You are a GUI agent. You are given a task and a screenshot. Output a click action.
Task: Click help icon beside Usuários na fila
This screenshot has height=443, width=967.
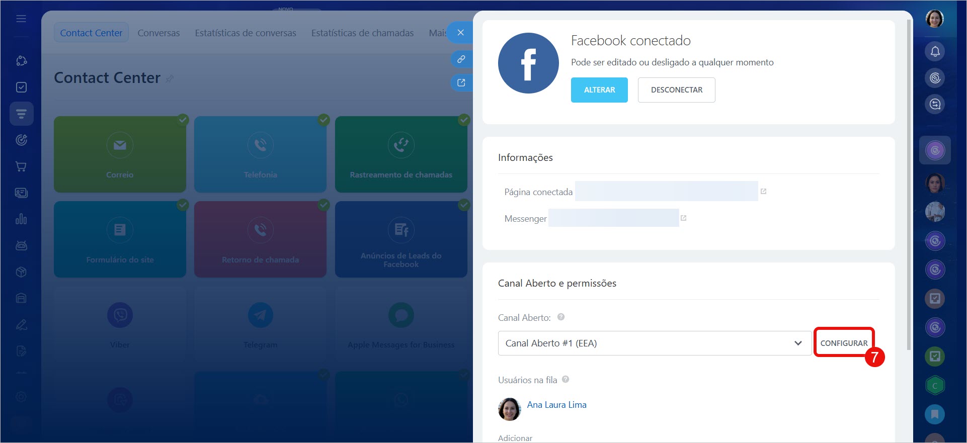coord(566,379)
